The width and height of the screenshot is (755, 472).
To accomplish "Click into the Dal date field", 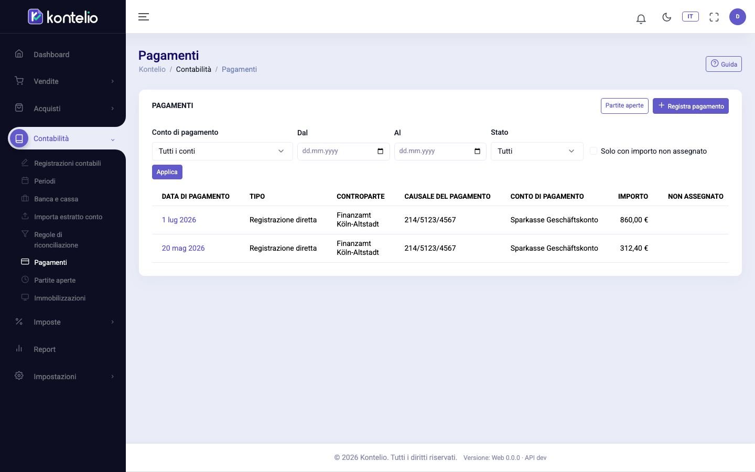I will 343,151.
